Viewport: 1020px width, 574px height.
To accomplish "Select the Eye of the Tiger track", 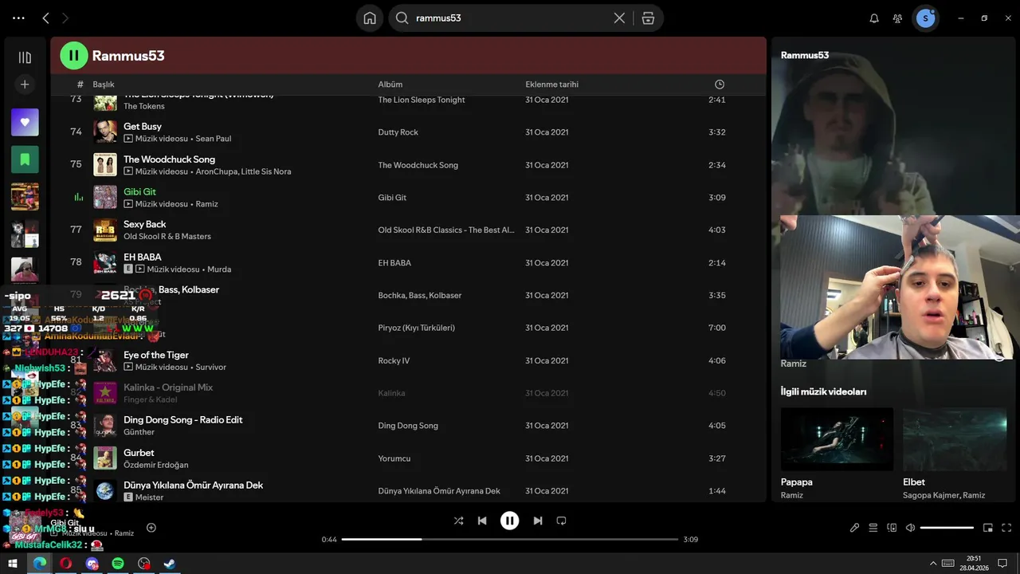I will (156, 355).
